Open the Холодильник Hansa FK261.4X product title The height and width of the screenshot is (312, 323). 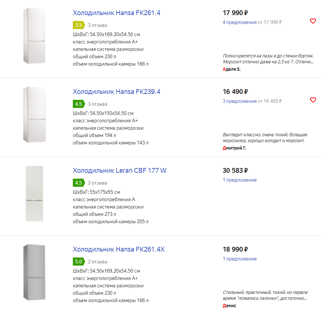(x=118, y=249)
